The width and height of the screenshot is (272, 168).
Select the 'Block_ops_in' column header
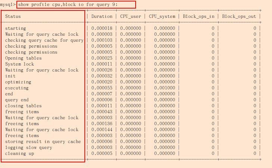point(199,16)
